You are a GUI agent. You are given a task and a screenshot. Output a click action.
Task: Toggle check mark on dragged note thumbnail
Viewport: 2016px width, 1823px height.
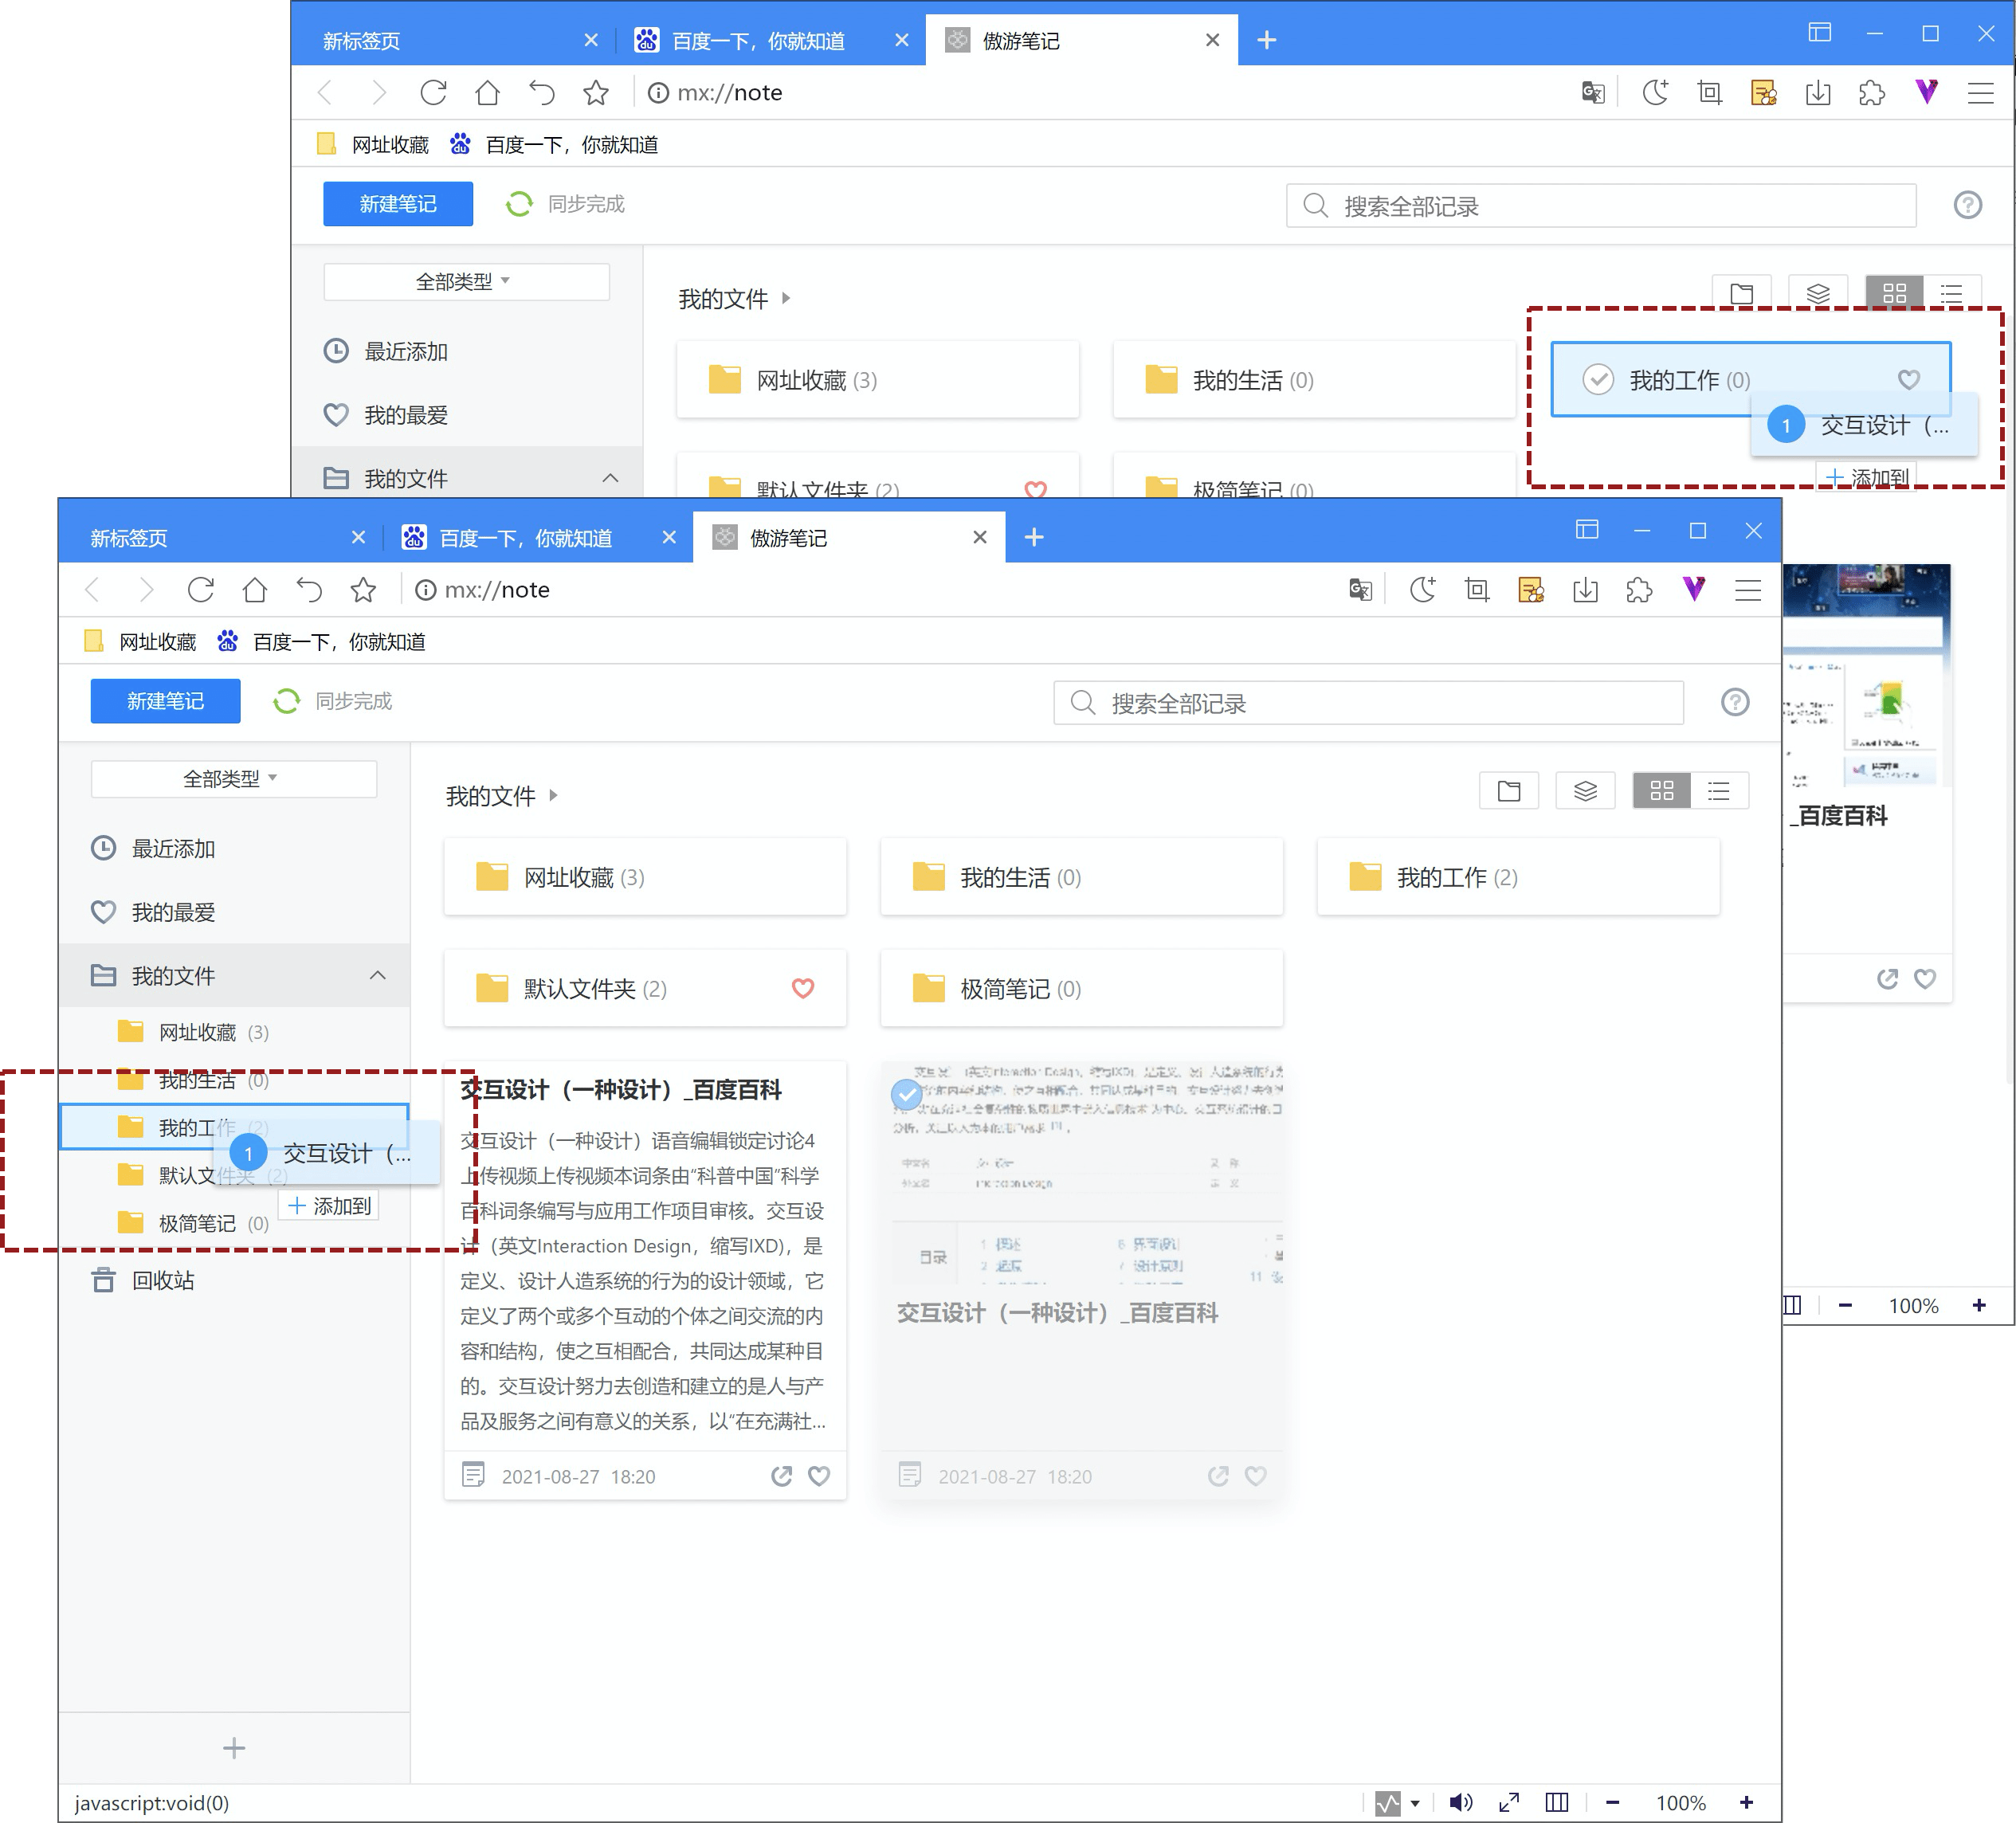pyautogui.click(x=906, y=1094)
